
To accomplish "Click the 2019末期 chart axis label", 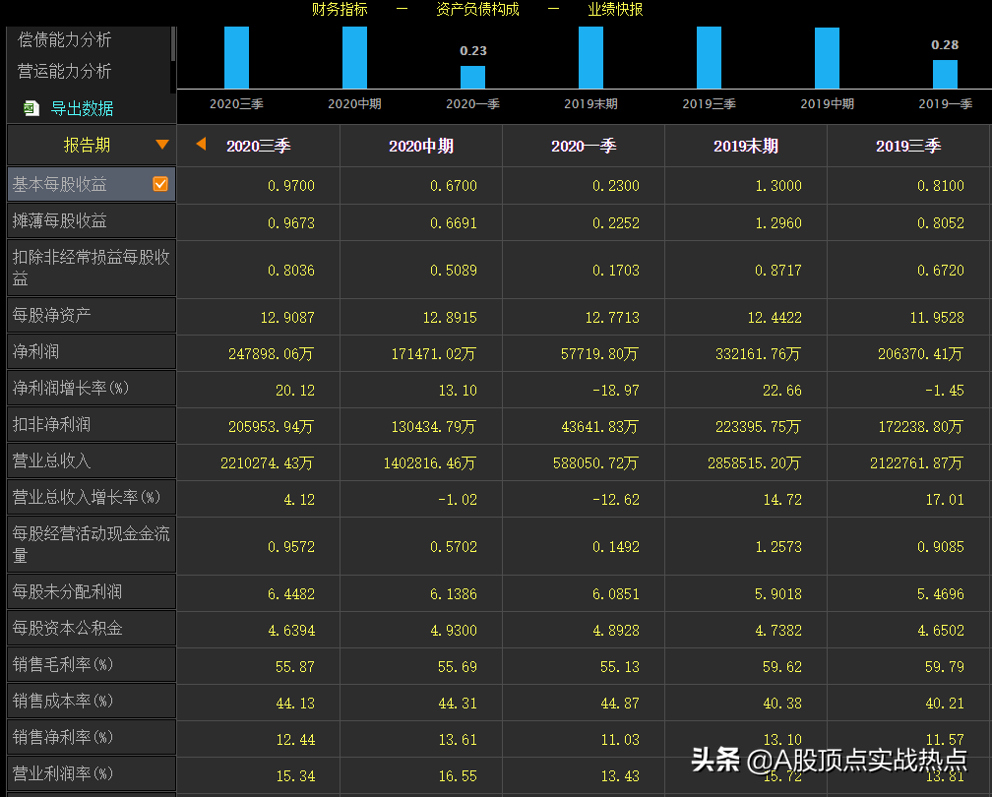I will 590,103.
